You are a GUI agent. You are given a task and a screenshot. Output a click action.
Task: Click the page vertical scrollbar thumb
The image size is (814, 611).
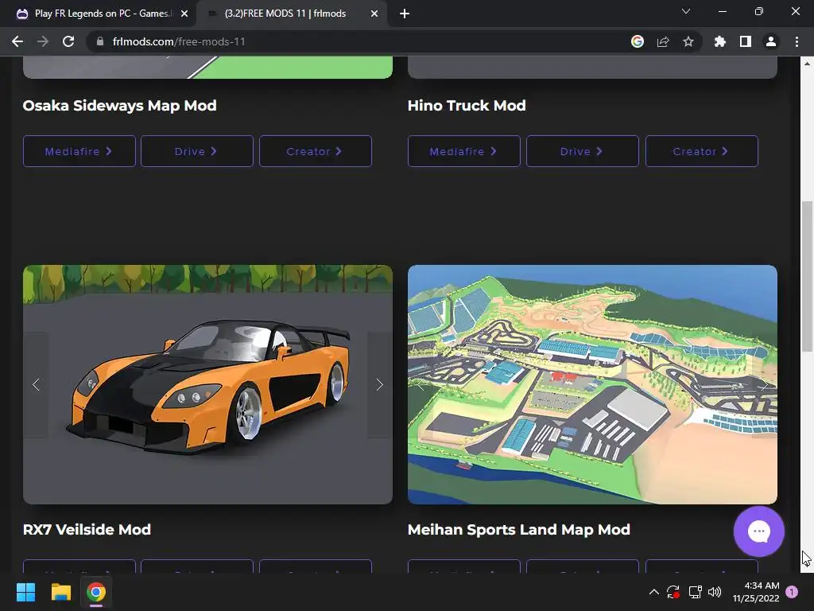[x=807, y=276]
